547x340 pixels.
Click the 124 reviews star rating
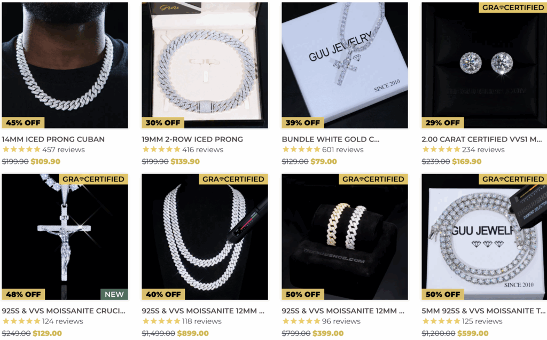(43, 321)
